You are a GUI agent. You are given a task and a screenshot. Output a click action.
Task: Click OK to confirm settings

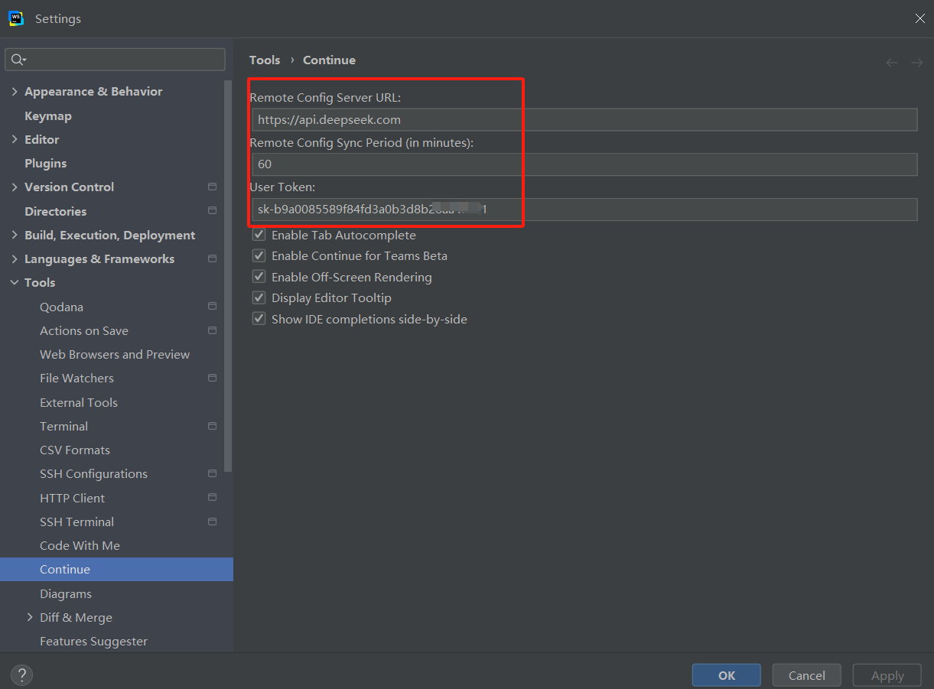coord(727,675)
